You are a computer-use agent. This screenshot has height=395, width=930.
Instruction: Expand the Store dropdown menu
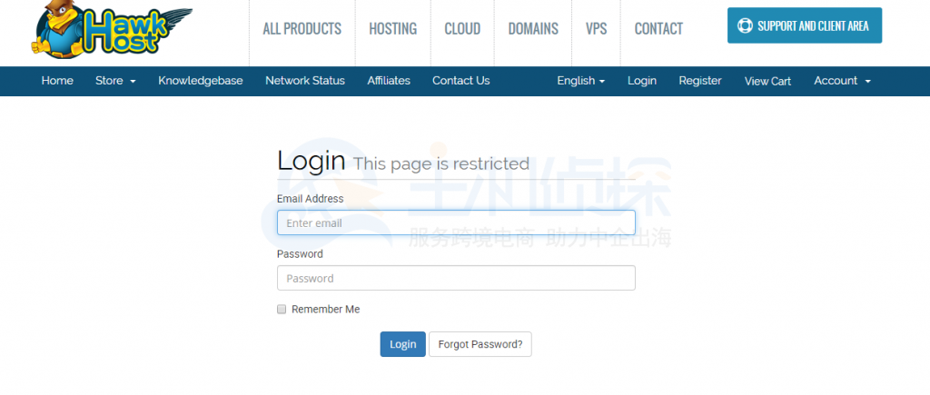[x=115, y=81]
